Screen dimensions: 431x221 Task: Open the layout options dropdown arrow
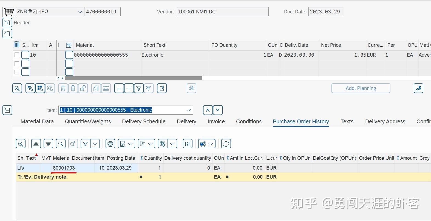click(172, 144)
